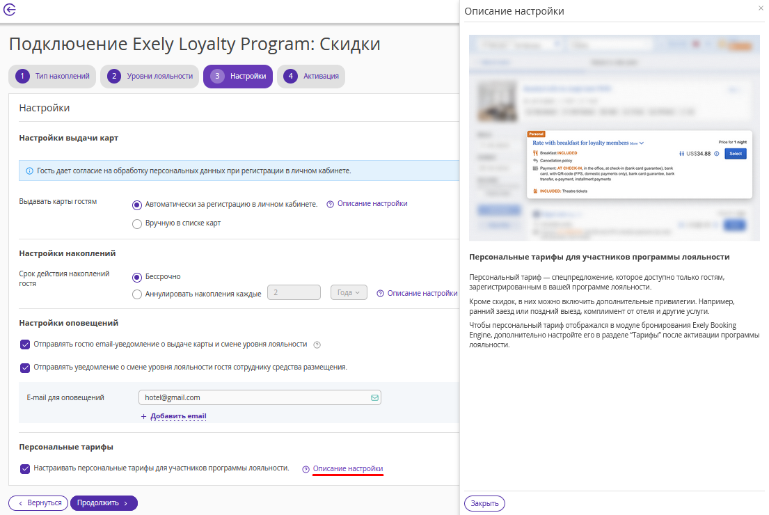Click the question icon beside accumulation Описание настройки

coord(380,293)
